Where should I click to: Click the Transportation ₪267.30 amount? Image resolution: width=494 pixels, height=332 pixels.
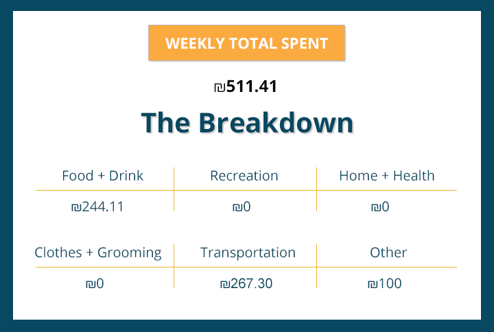pos(246,283)
